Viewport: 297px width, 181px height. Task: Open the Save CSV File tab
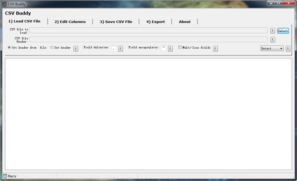click(116, 22)
